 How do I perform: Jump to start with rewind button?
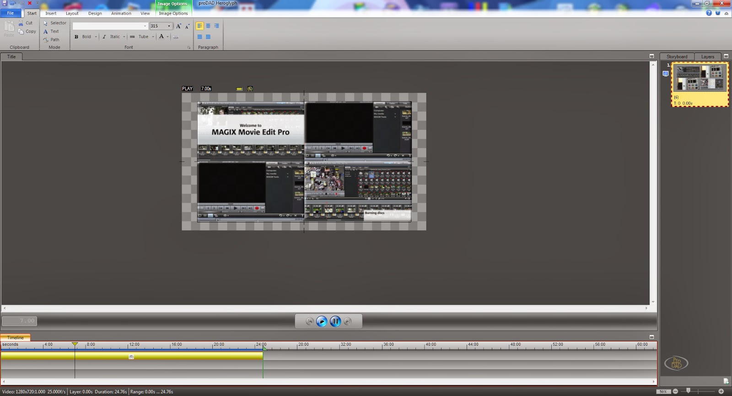click(310, 322)
